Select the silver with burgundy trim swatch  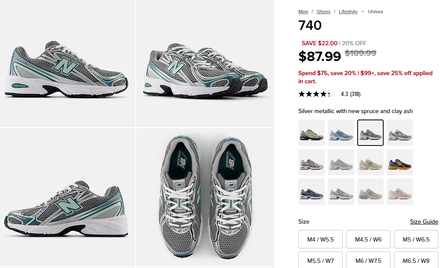point(312,162)
